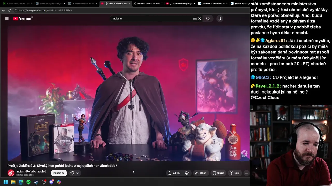Clear the search text with X
This screenshot has width=332, height=186.
point(200,19)
